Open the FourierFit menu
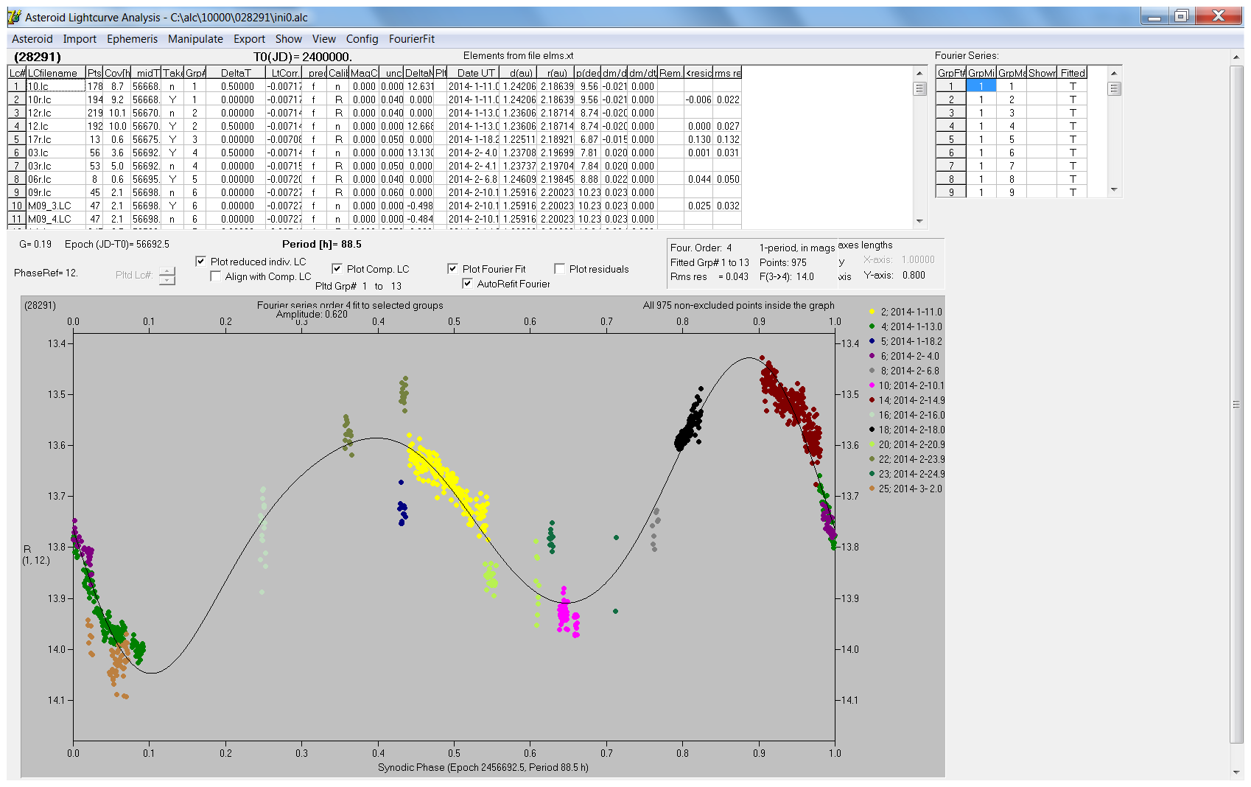Screen dimensions: 1251x787 pos(412,39)
